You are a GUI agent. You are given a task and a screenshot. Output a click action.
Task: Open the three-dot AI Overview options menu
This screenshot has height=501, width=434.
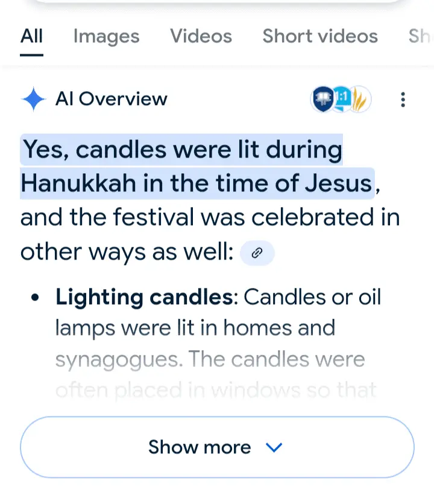point(403,100)
